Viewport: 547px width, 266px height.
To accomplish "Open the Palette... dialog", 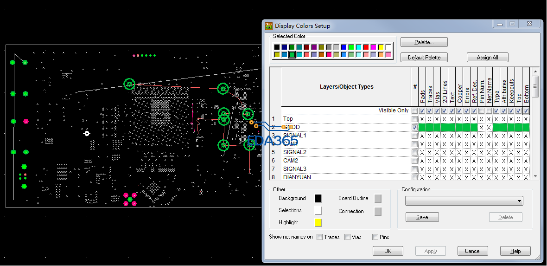I will 424,42.
